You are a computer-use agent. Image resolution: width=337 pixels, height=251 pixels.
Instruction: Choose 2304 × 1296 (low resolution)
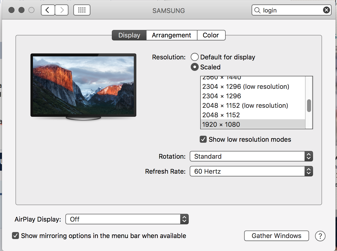click(253, 87)
